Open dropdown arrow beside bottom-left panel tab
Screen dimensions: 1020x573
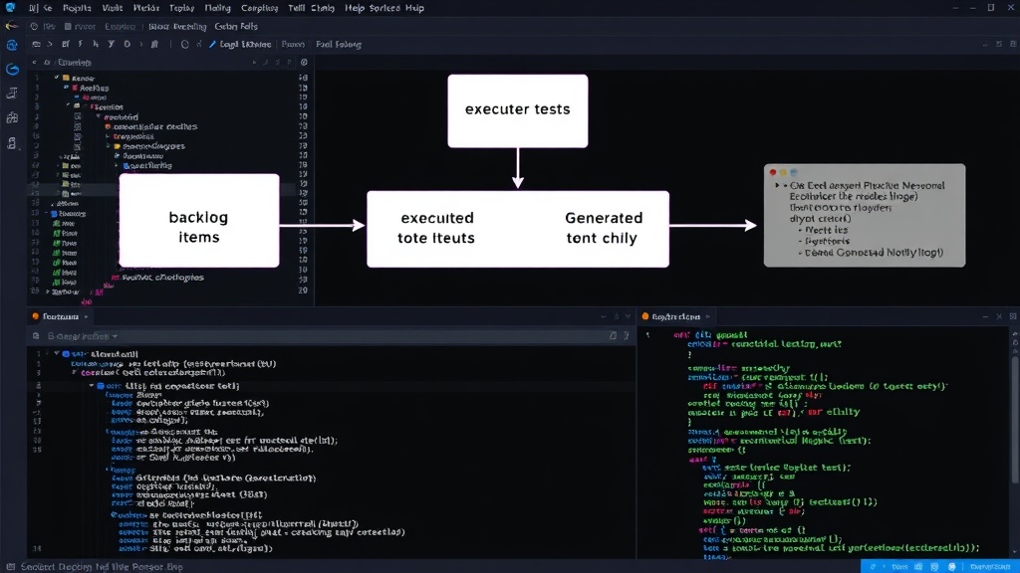coord(86,317)
